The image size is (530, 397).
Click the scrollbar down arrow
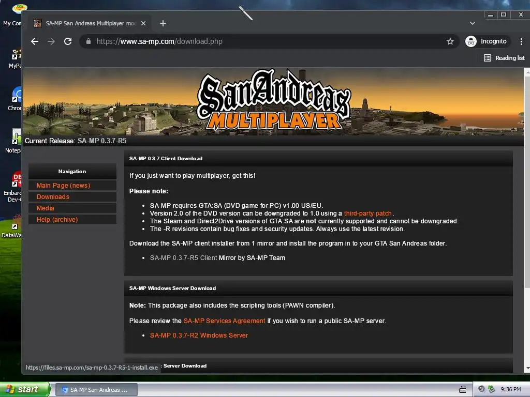[527, 368]
